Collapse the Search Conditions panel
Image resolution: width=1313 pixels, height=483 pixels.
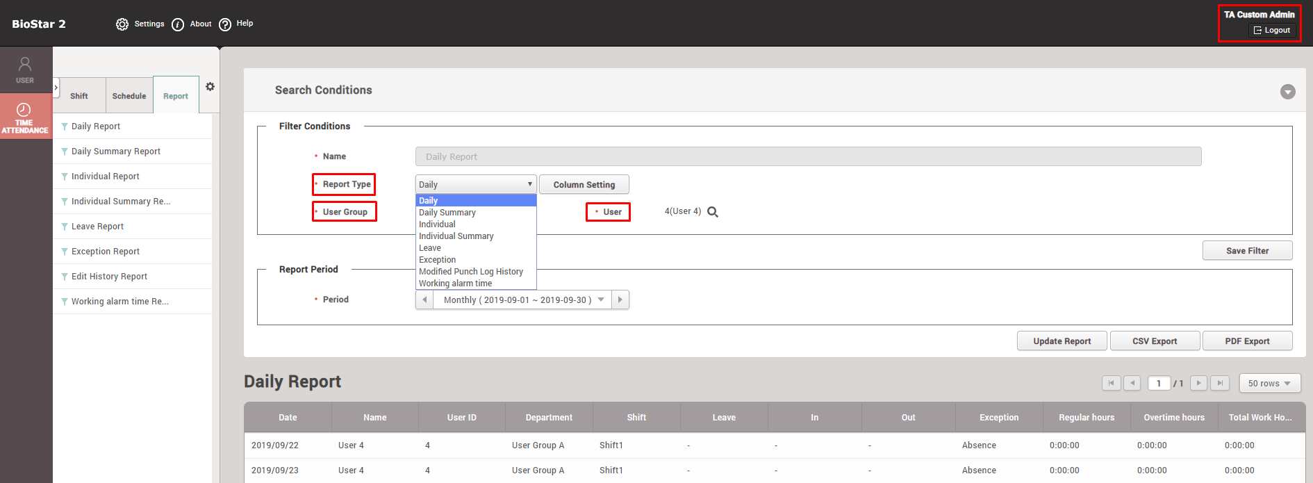[1287, 92]
